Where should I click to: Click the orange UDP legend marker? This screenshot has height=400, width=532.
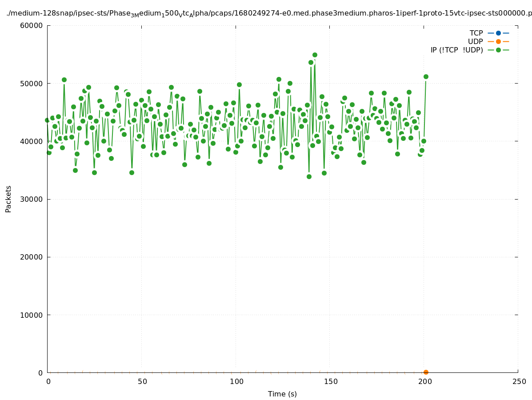pos(498,41)
